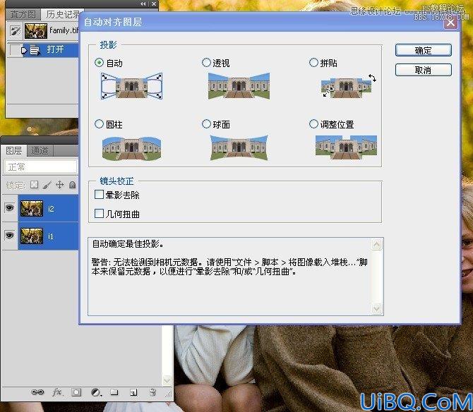Click the 自动 projection preview image
The width and height of the screenshot is (473, 412).
(131, 86)
